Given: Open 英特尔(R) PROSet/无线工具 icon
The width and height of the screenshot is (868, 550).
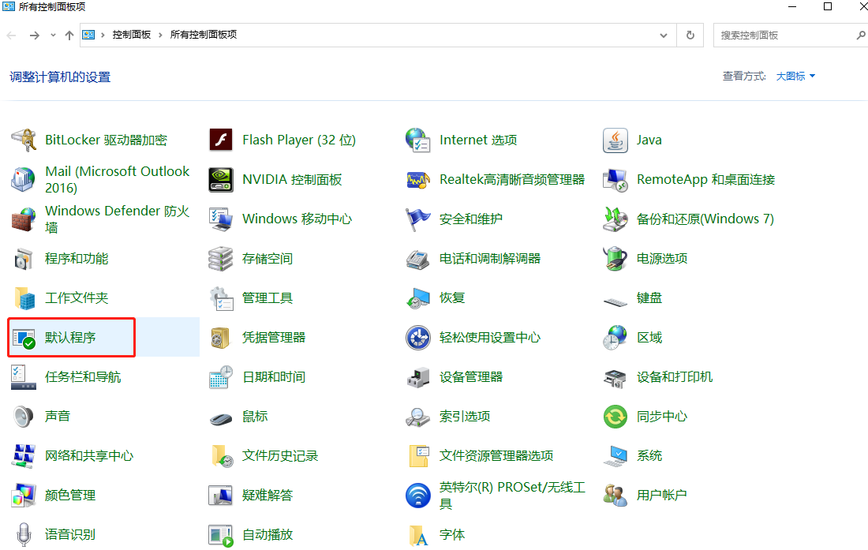Looking at the screenshot, I should [418, 496].
